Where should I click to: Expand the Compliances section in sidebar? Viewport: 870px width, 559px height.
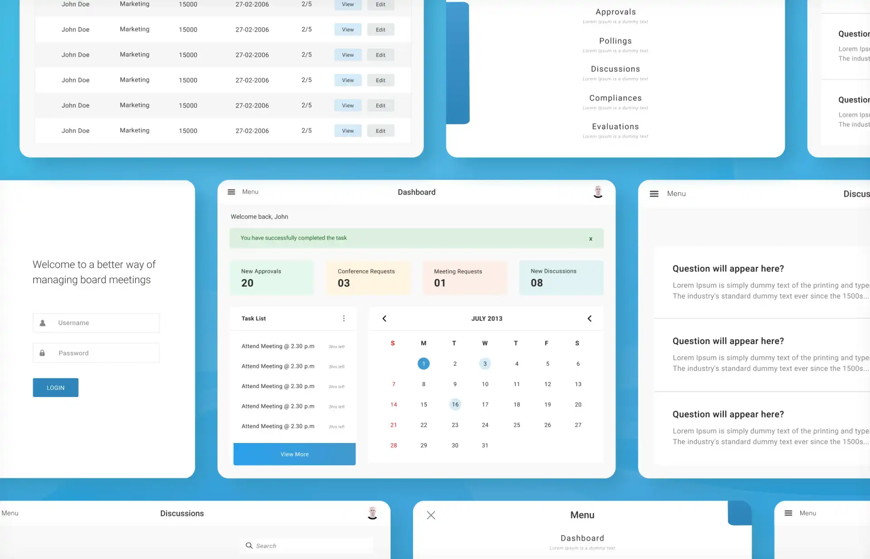(x=615, y=98)
